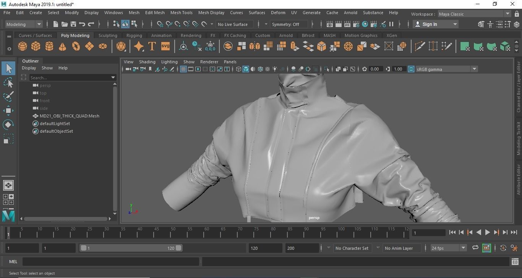
Task: Create a polygon cone from the shelf
Action: click(62, 47)
